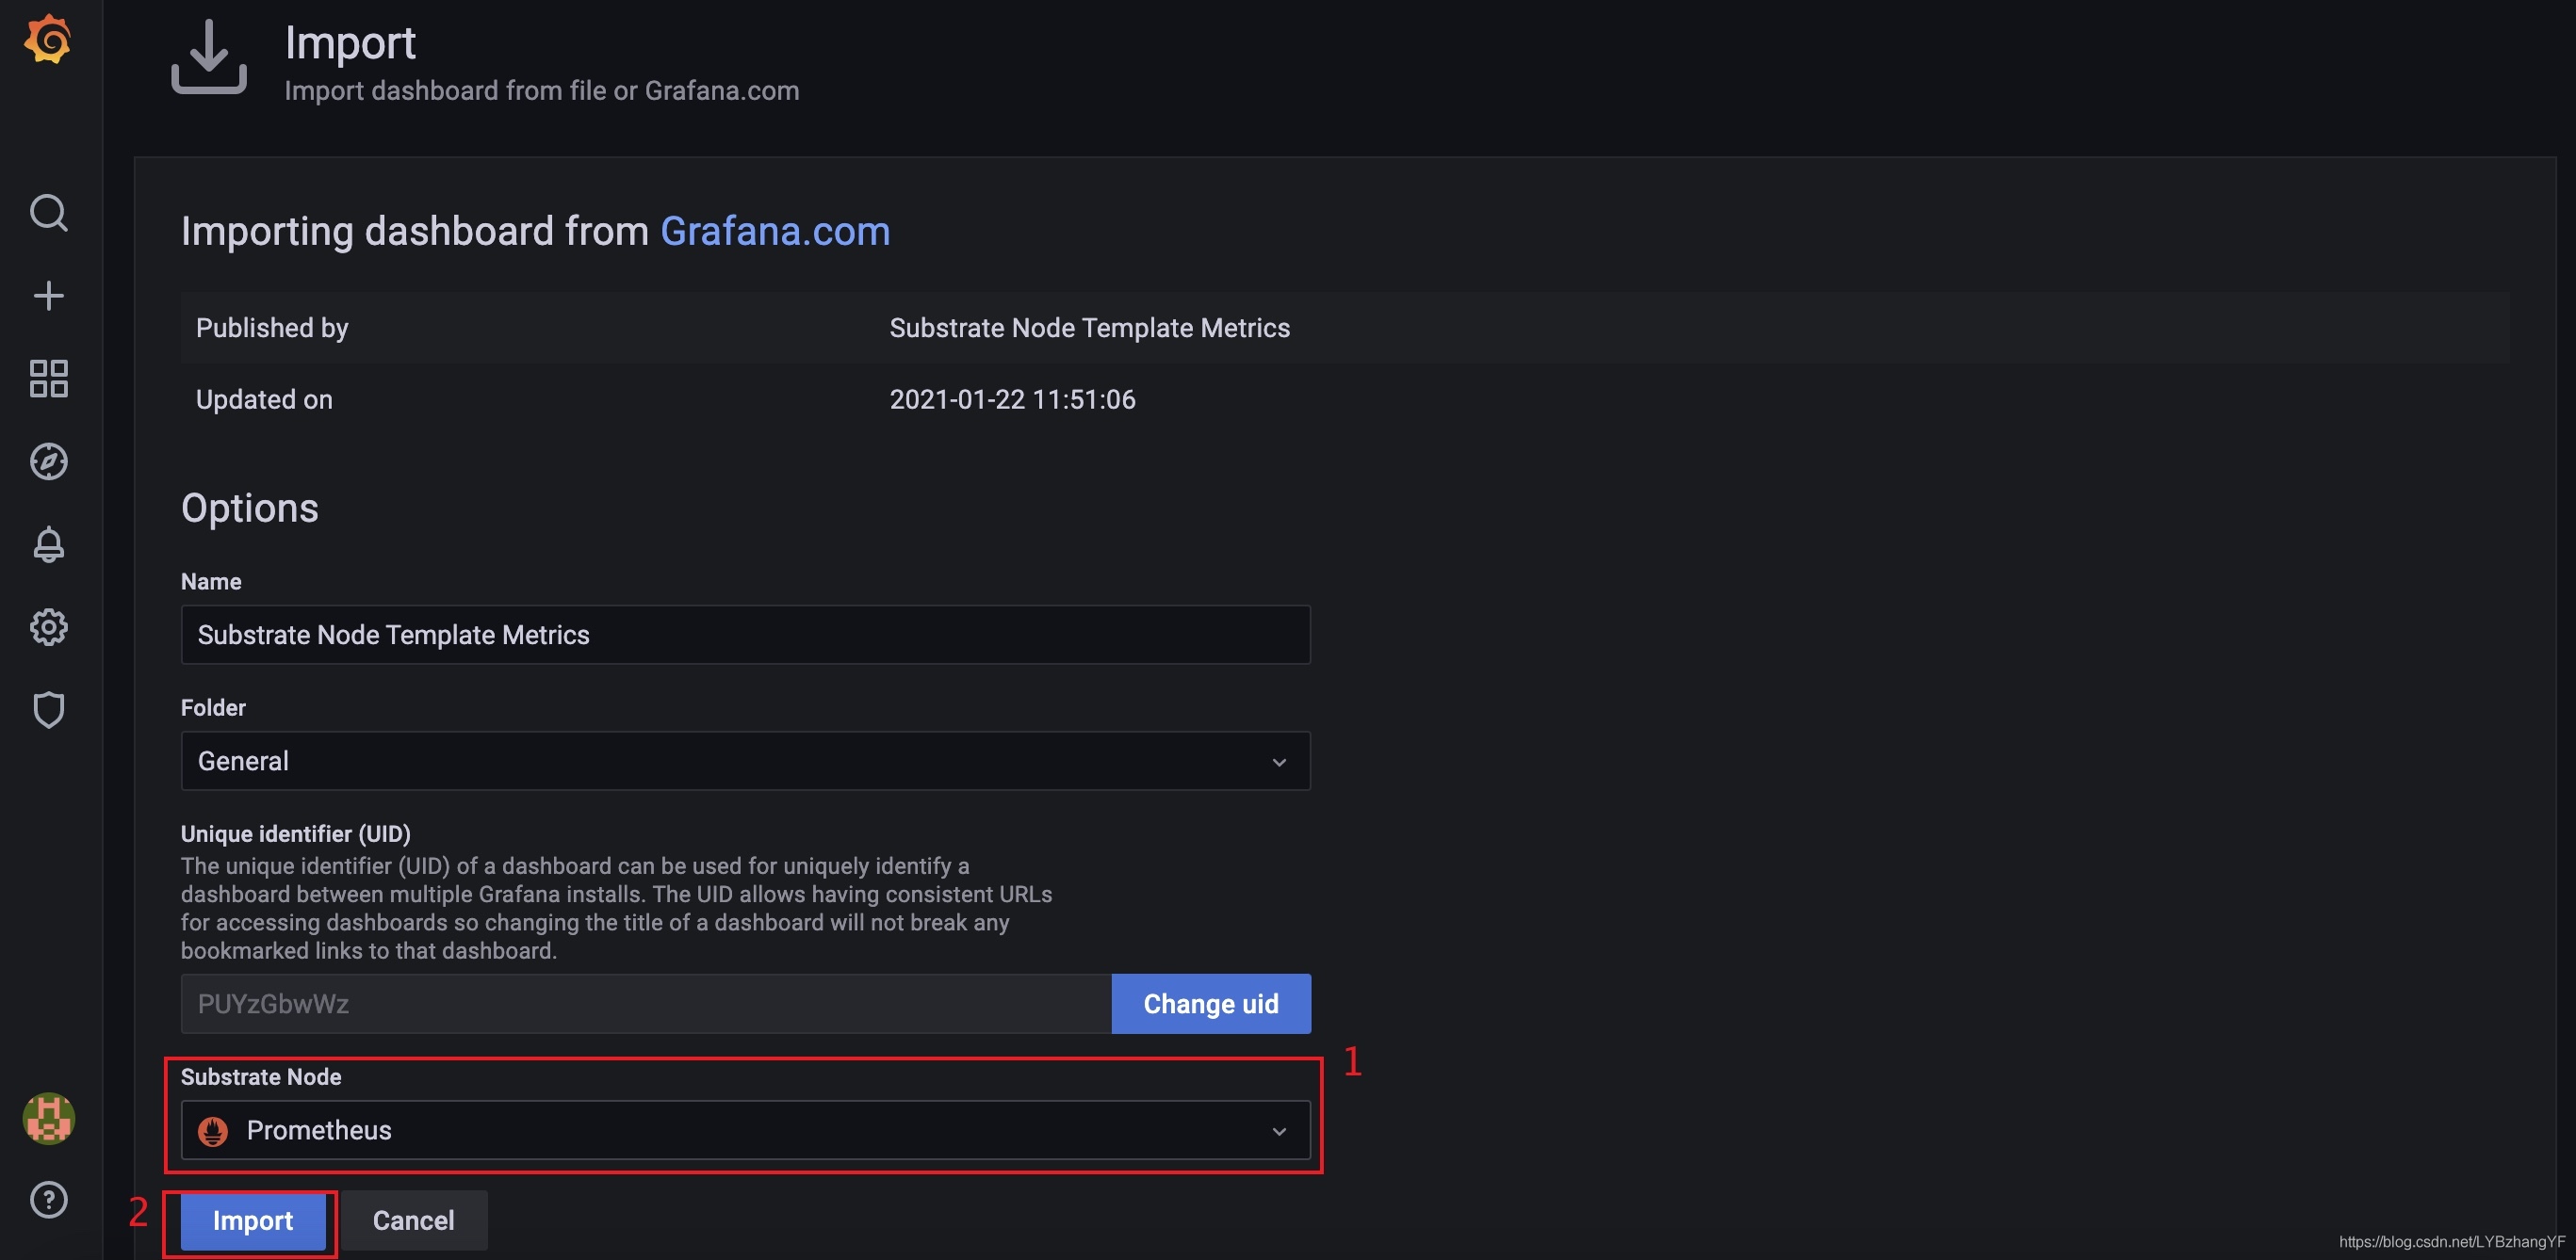Click the Prometheus flame icon
This screenshot has height=1260, width=2576.
point(213,1131)
